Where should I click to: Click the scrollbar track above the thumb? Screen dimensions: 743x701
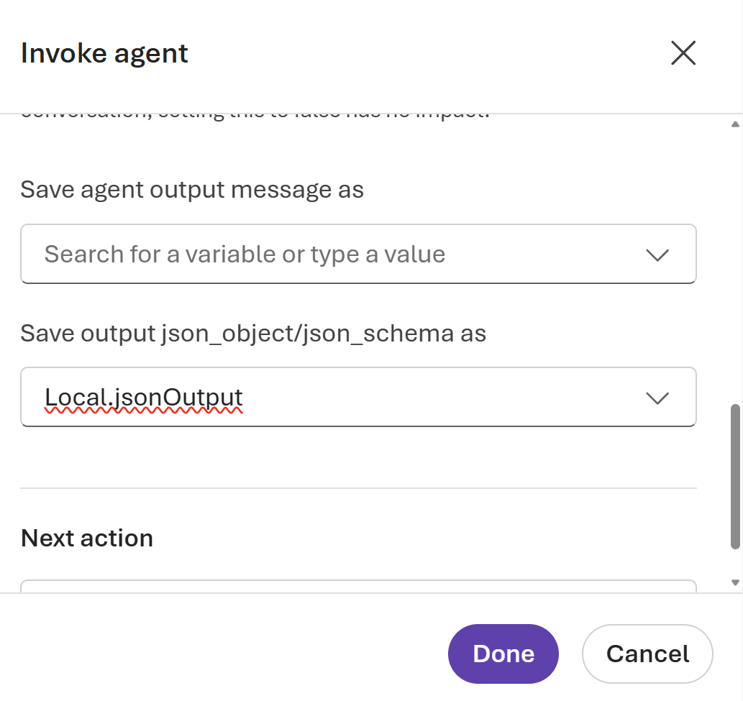click(x=735, y=265)
